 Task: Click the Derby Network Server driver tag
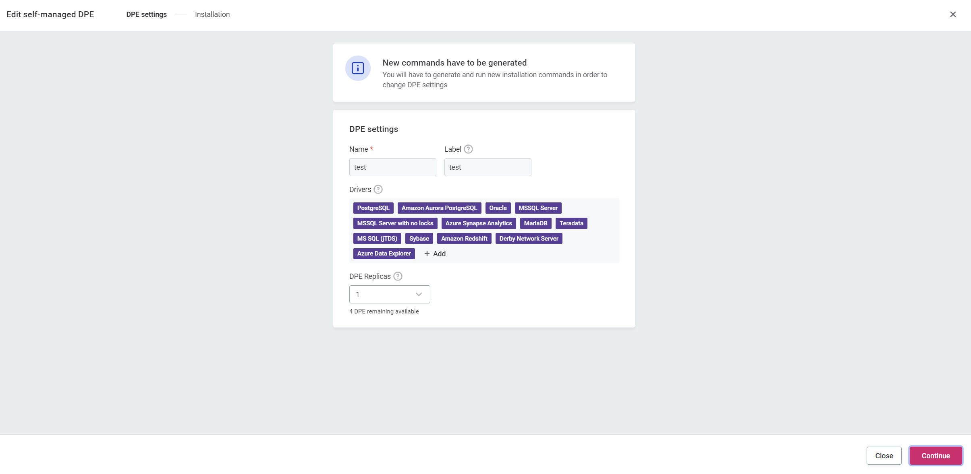(529, 239)
